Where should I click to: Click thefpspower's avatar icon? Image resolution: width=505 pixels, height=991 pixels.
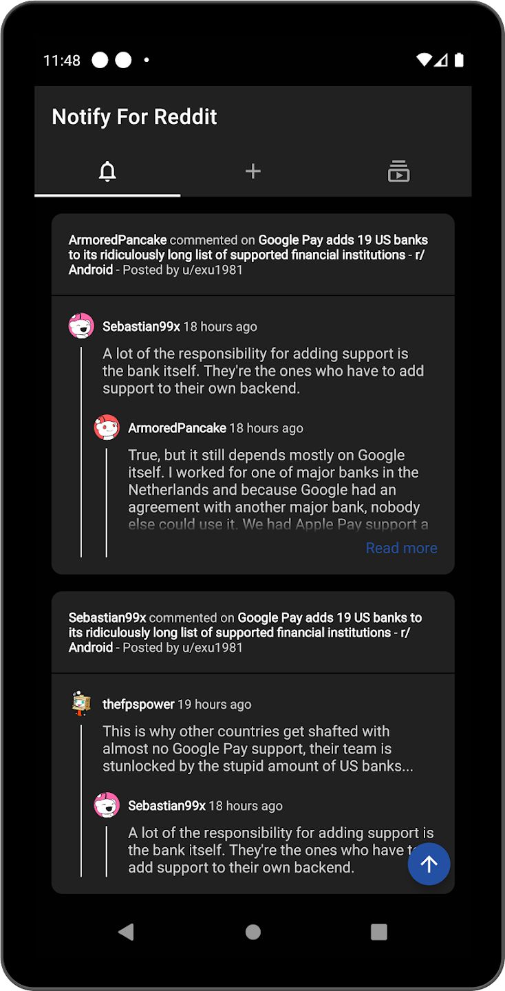pyautogui.click(x=82, y=703)
